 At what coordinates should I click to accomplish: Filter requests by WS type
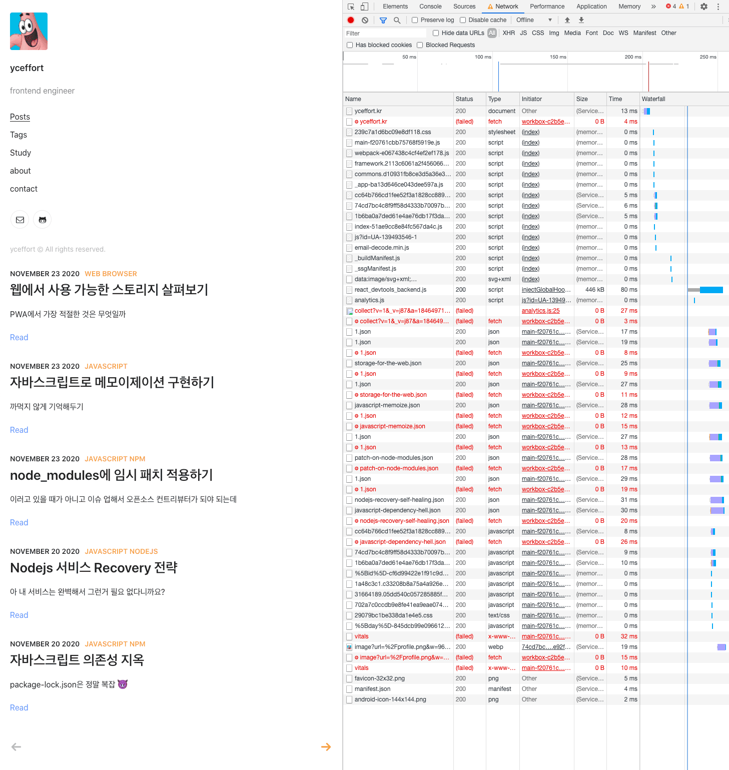click(623, 33)
